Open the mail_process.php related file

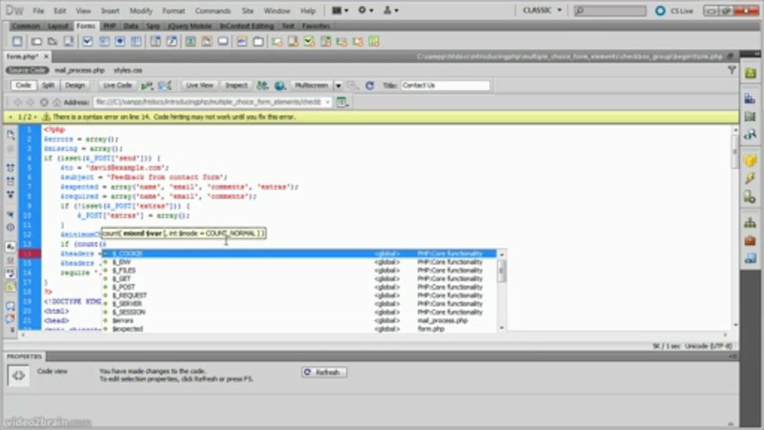click(79, 70)
